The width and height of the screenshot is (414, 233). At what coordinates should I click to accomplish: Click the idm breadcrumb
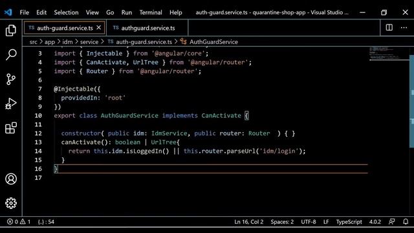pyautogui.click(x=67, y=41)
